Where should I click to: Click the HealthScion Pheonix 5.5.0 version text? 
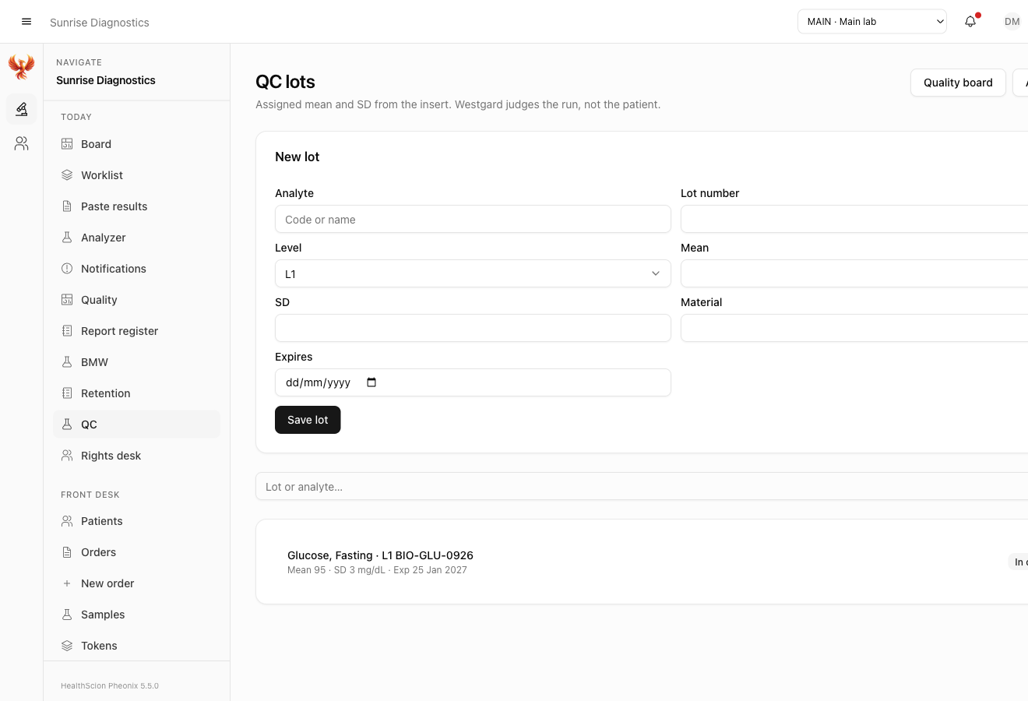[x=110, y=686]
